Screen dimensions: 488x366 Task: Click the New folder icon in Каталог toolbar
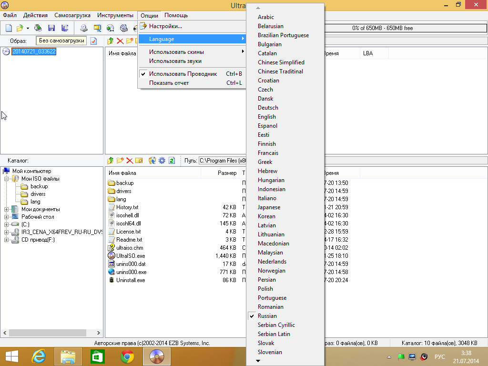click(120, 161)
